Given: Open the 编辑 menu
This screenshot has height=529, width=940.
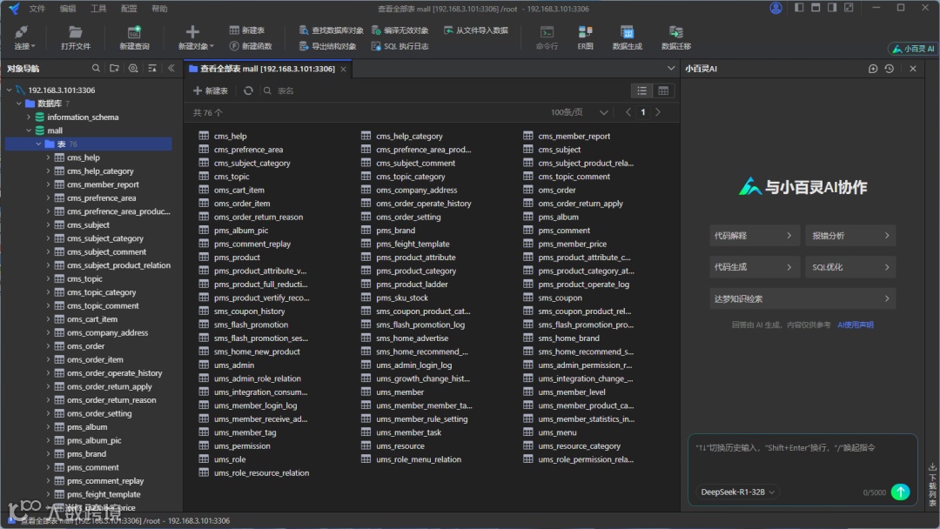Looking at the screenshot, I should coord(68,9).
